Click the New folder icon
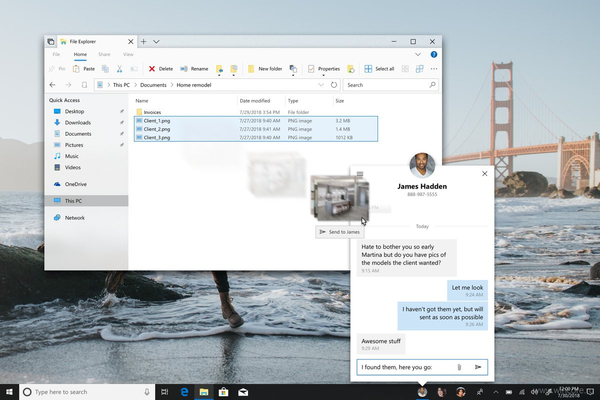This screenshot has height=400, width=600. coord(251,69)
